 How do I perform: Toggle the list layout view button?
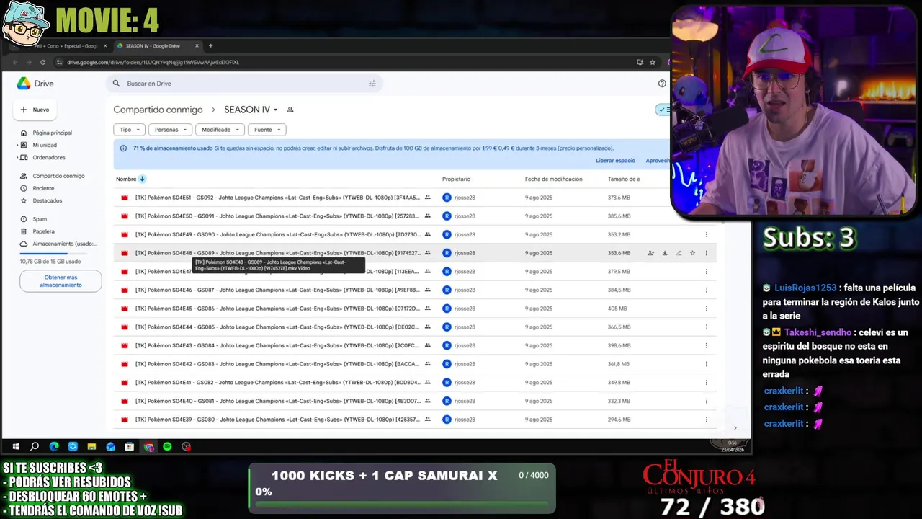[x=663, y=110]
